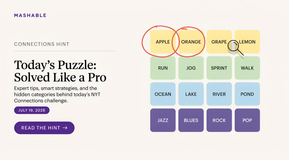Click the Connections Hint label
This screenshot has height=160, width=289.
(x=42, y=44)
